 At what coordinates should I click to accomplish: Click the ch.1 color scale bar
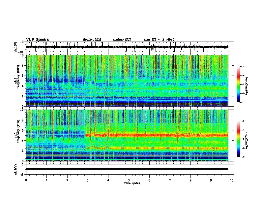239,84
